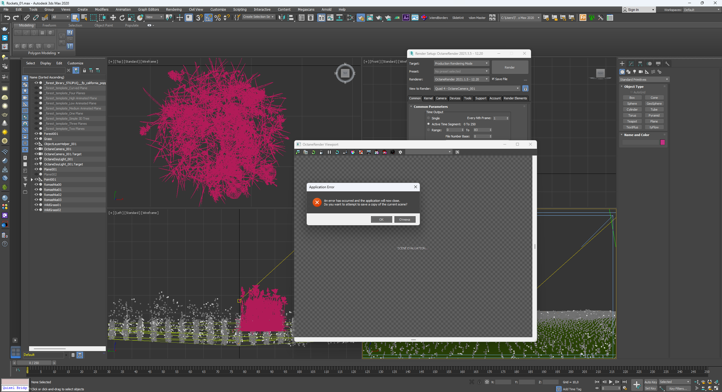Toggle the Save File checkbox

tap(493, 79)
